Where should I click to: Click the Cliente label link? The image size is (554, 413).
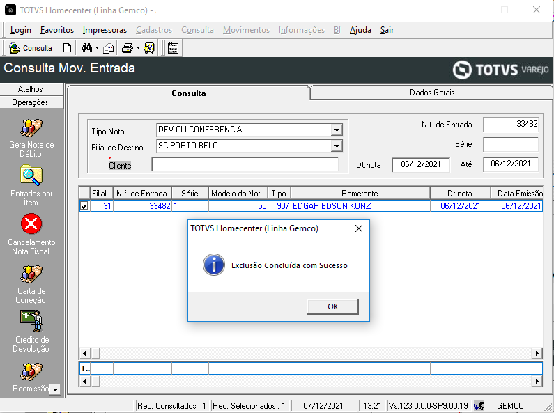120,166
